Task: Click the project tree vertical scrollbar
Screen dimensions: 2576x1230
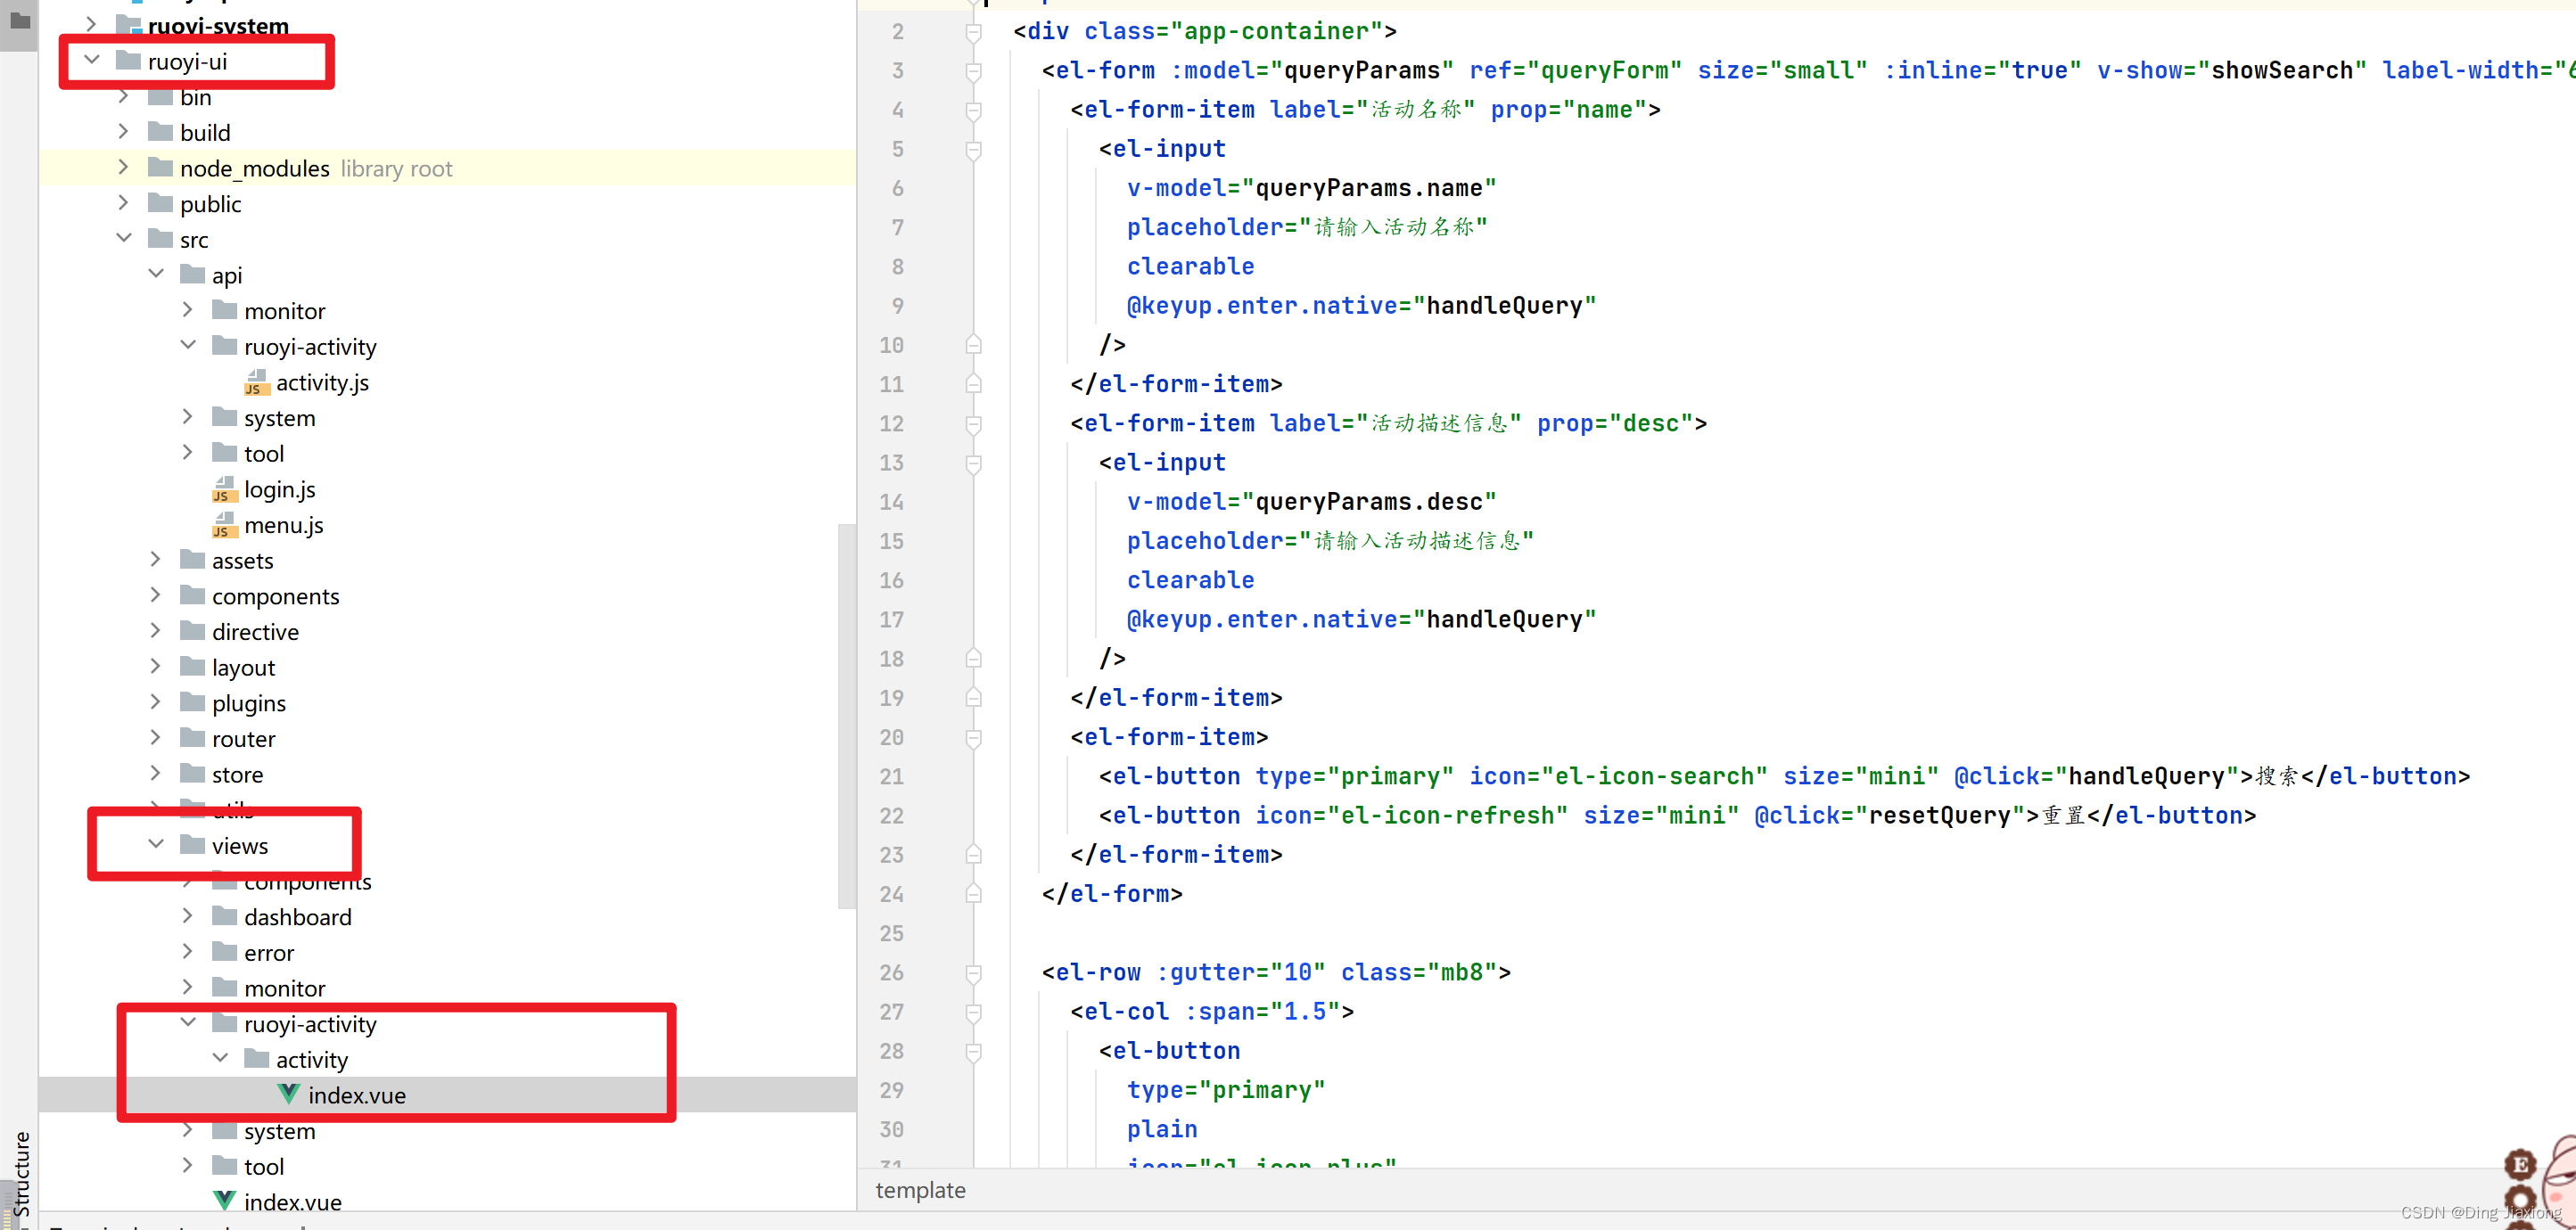Action: tap(846, 715)
